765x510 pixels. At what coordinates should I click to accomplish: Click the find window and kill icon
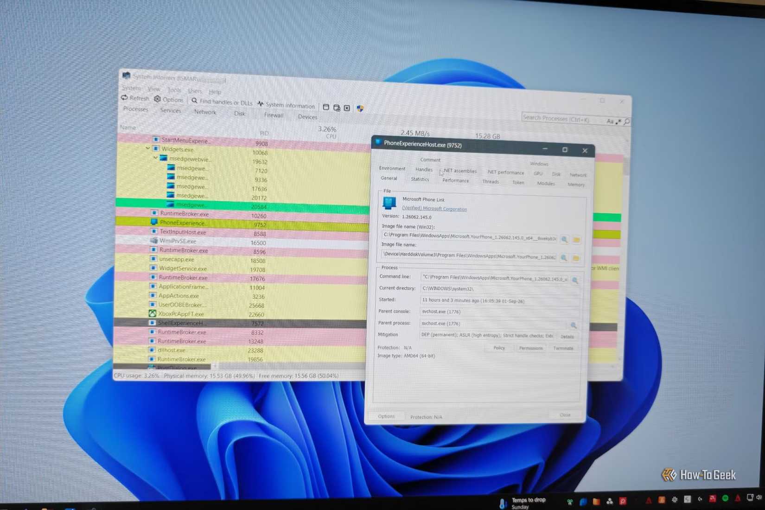pyautogui.click(x=347, y=108)
